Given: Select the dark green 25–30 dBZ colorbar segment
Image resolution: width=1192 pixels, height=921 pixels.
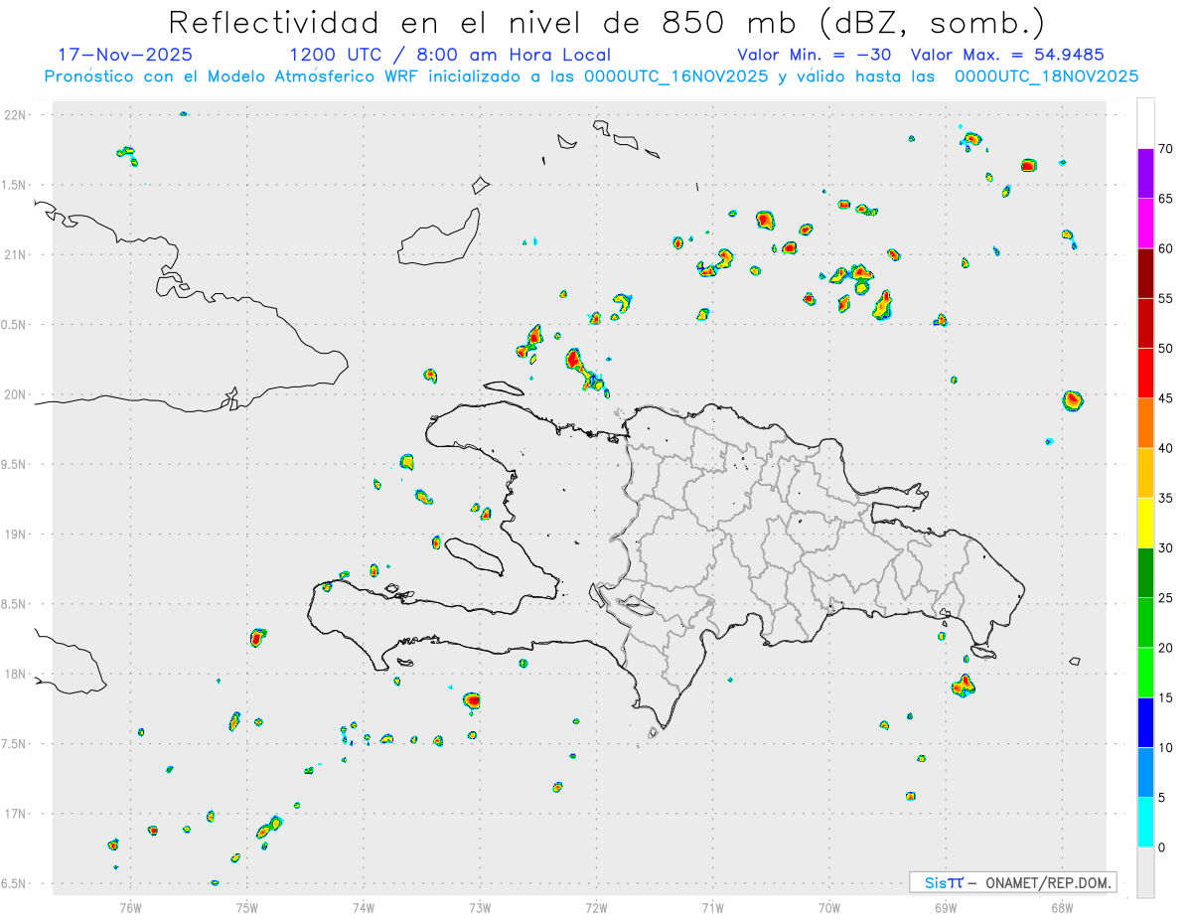Looking at the screenshot, I should pos(1145,572).
